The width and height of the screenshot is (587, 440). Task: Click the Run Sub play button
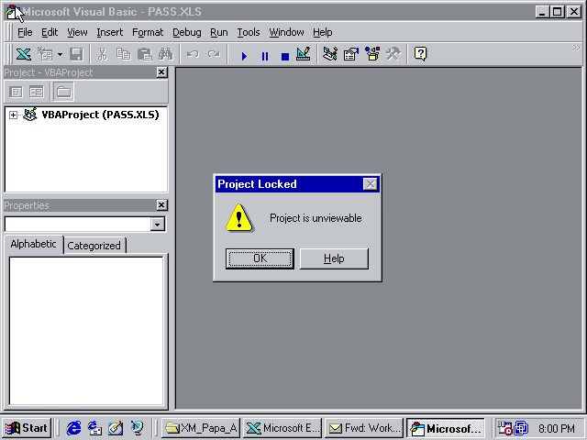[x=244, y=56]
